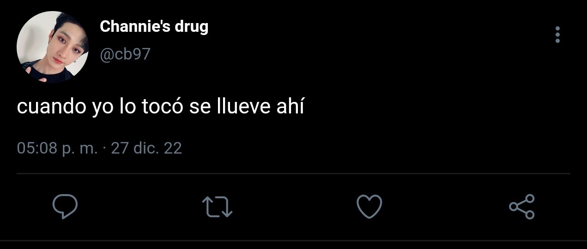Viewport: 587px width, 249px height.
Task: View the profile picture of Channie's drug
Action: pyautogui.click(x=52, y=47)
